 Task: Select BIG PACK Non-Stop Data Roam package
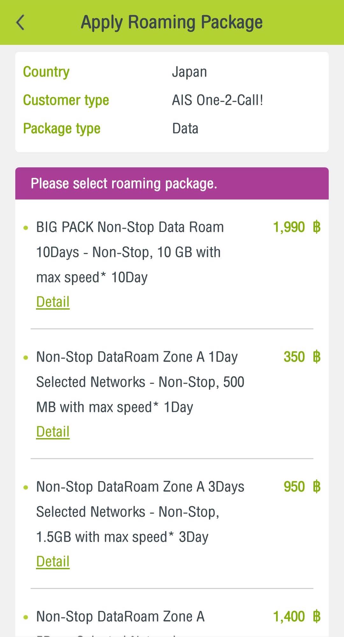pos(130,252)
